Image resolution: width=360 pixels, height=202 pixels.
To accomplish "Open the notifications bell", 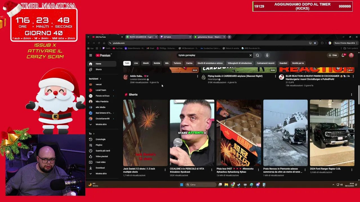I will (x=343, y=55).
